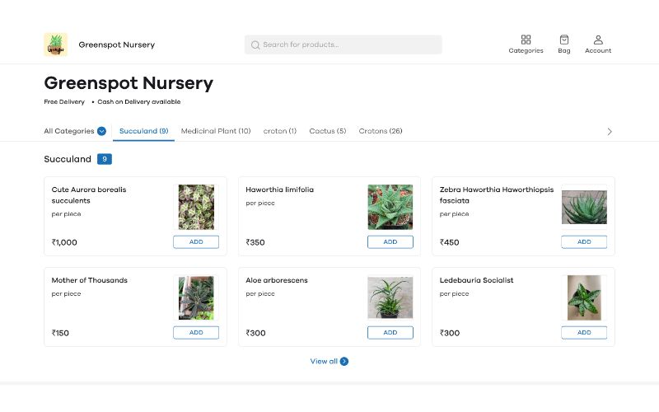This screenshot has height=412, width=659.
Task: Click the large Greenspot Nursery heading
Action: point(129,83)
